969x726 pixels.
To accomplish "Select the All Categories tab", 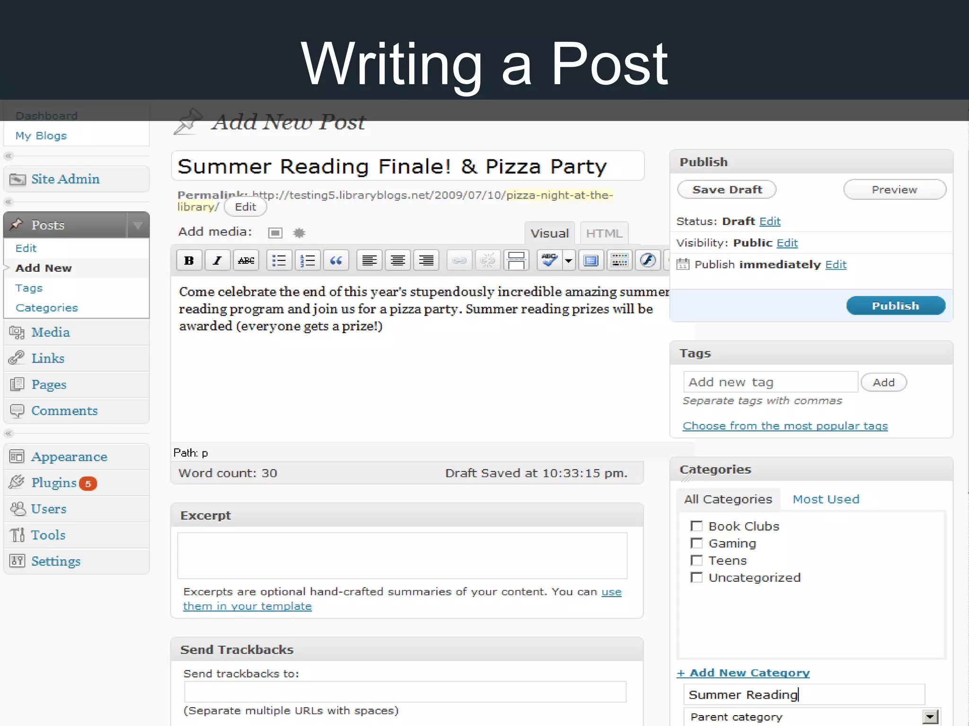I will point(728,499).
